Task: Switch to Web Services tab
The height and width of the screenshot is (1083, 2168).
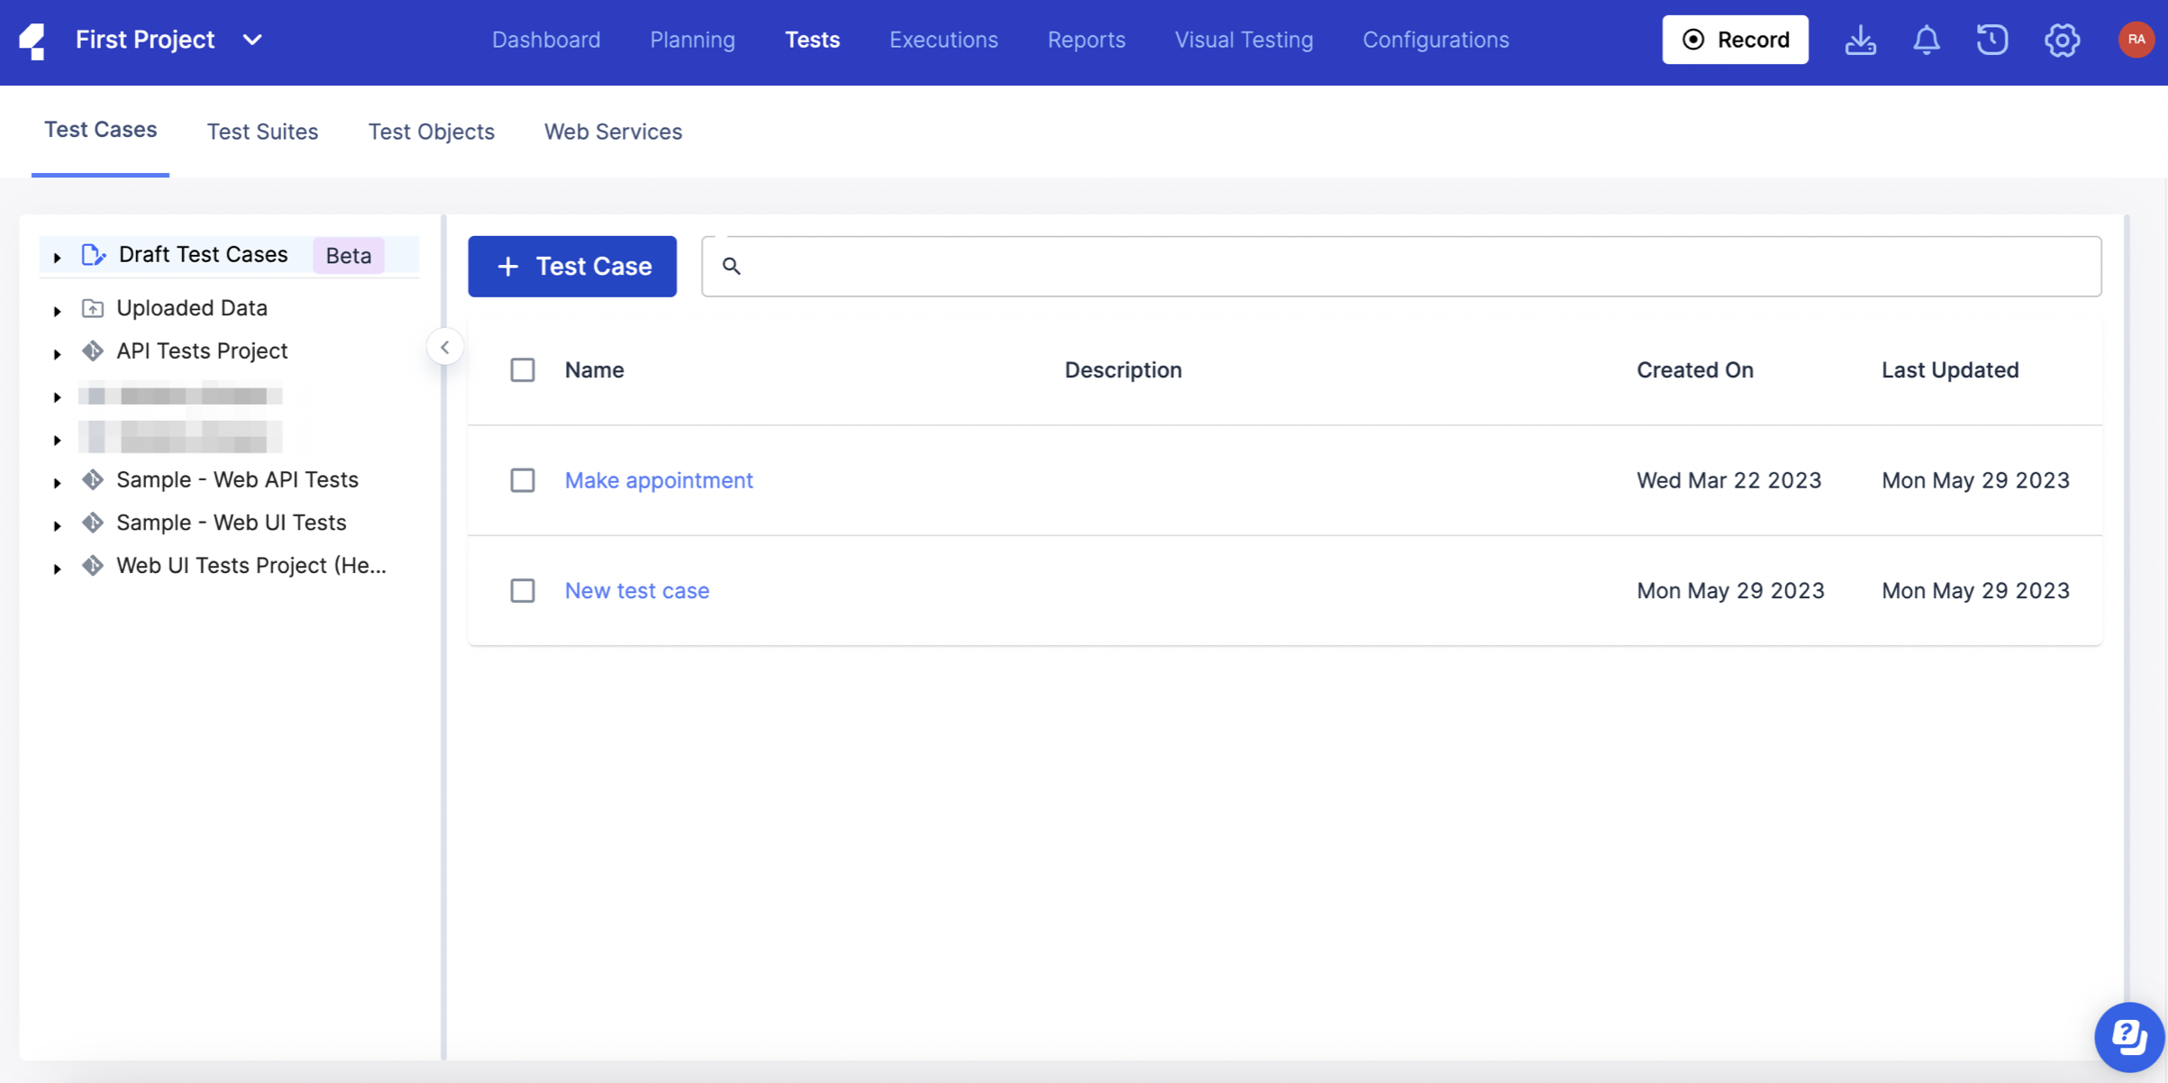Action: (613, 132)
